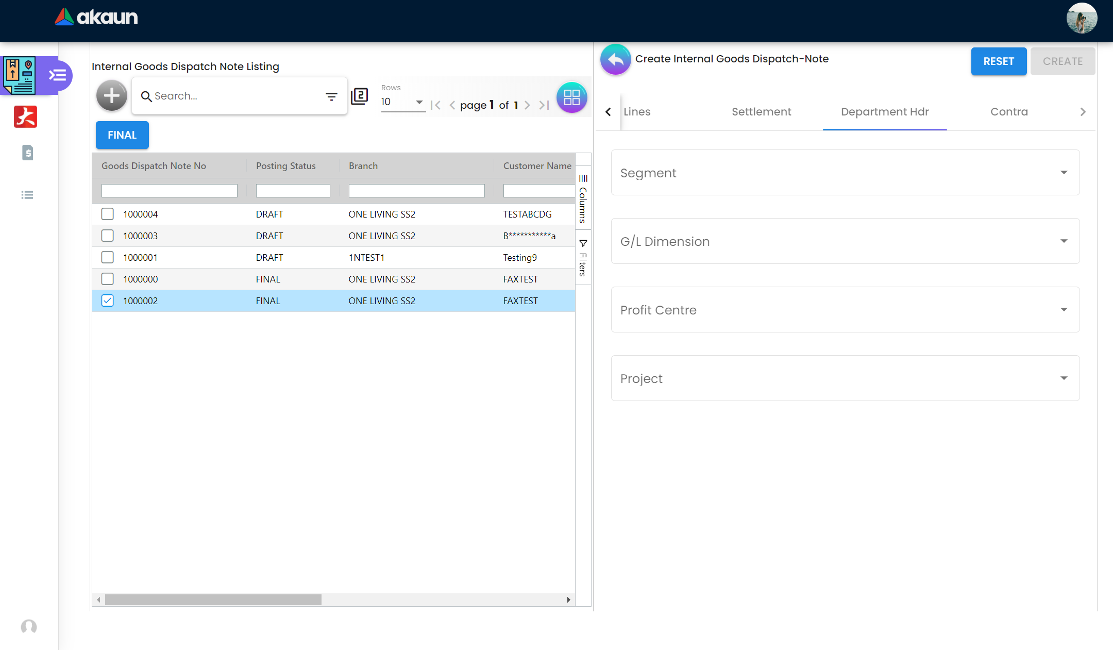
Task: Open the red PDF sidebar icon
Action: 25,117
